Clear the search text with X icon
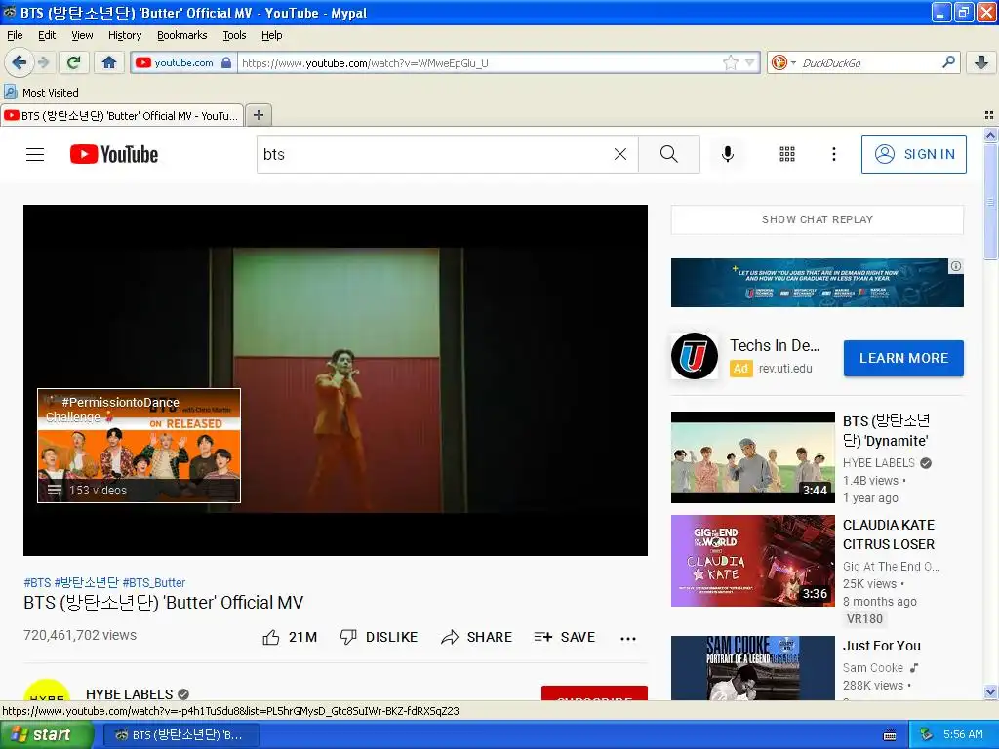 pyautogui.click(x=619, y=154)
